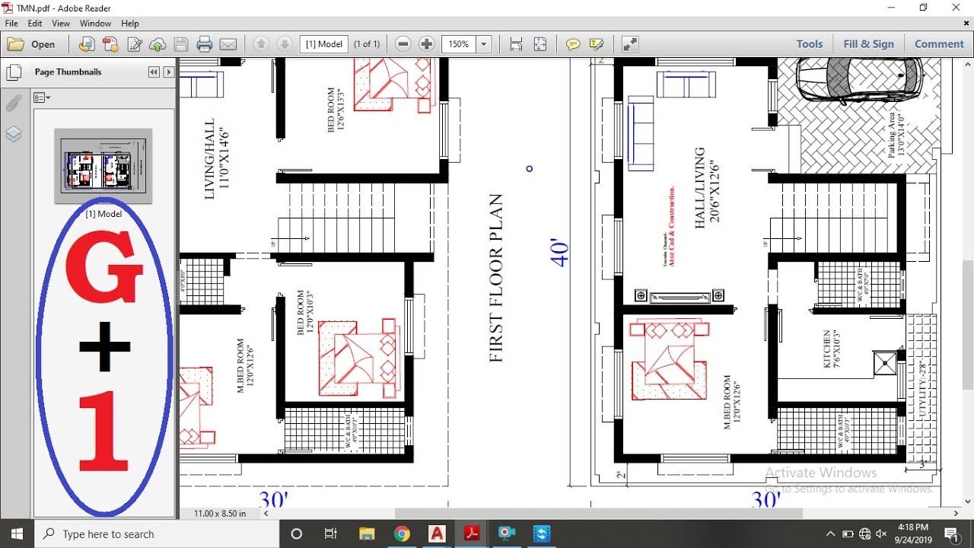This screenshot has height=548, width=974.
Task: Open Cortana circle icon
Action: coord(297,534)
